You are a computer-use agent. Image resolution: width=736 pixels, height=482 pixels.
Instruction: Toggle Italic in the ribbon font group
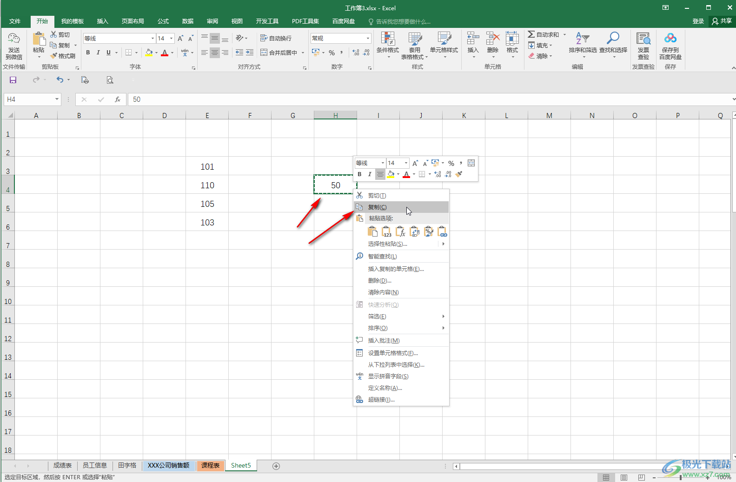pyautogui.click(x=98, y=53)
